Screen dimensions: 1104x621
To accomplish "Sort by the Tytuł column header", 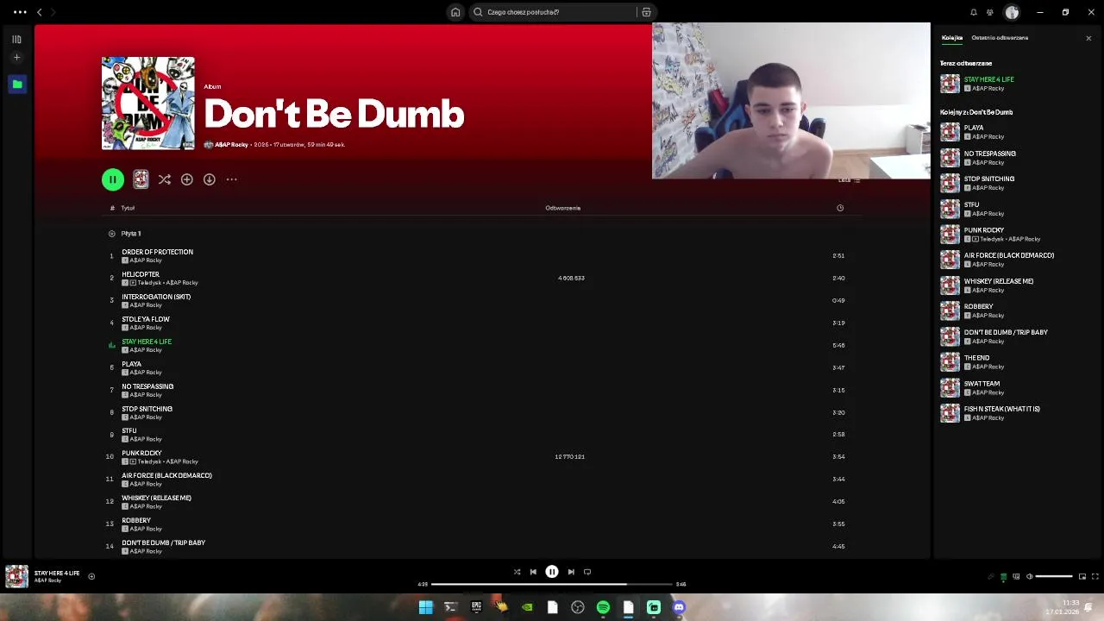I will pyautogui.click(x=128, y=208).
